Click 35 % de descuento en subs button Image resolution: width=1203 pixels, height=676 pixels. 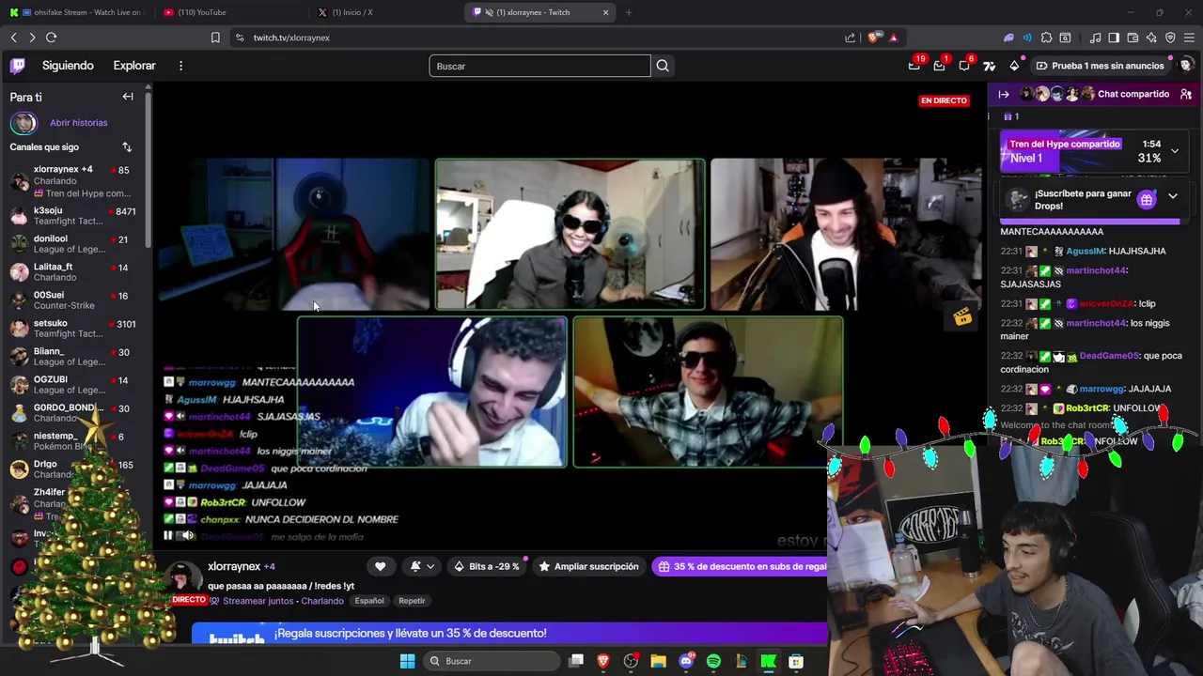(739, 566)
